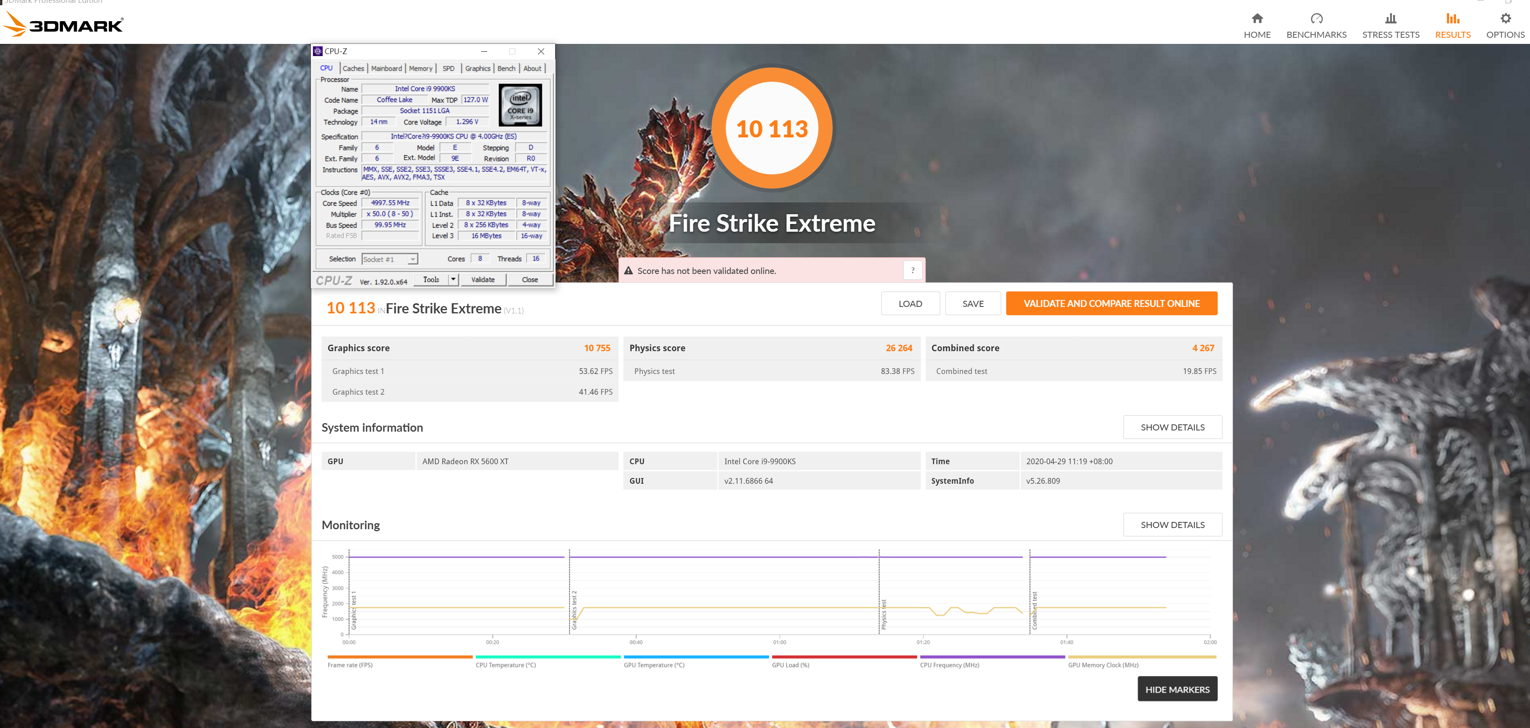Open the Socket #1 selection dropdown
1530x728 pixels.
(390, 259)
